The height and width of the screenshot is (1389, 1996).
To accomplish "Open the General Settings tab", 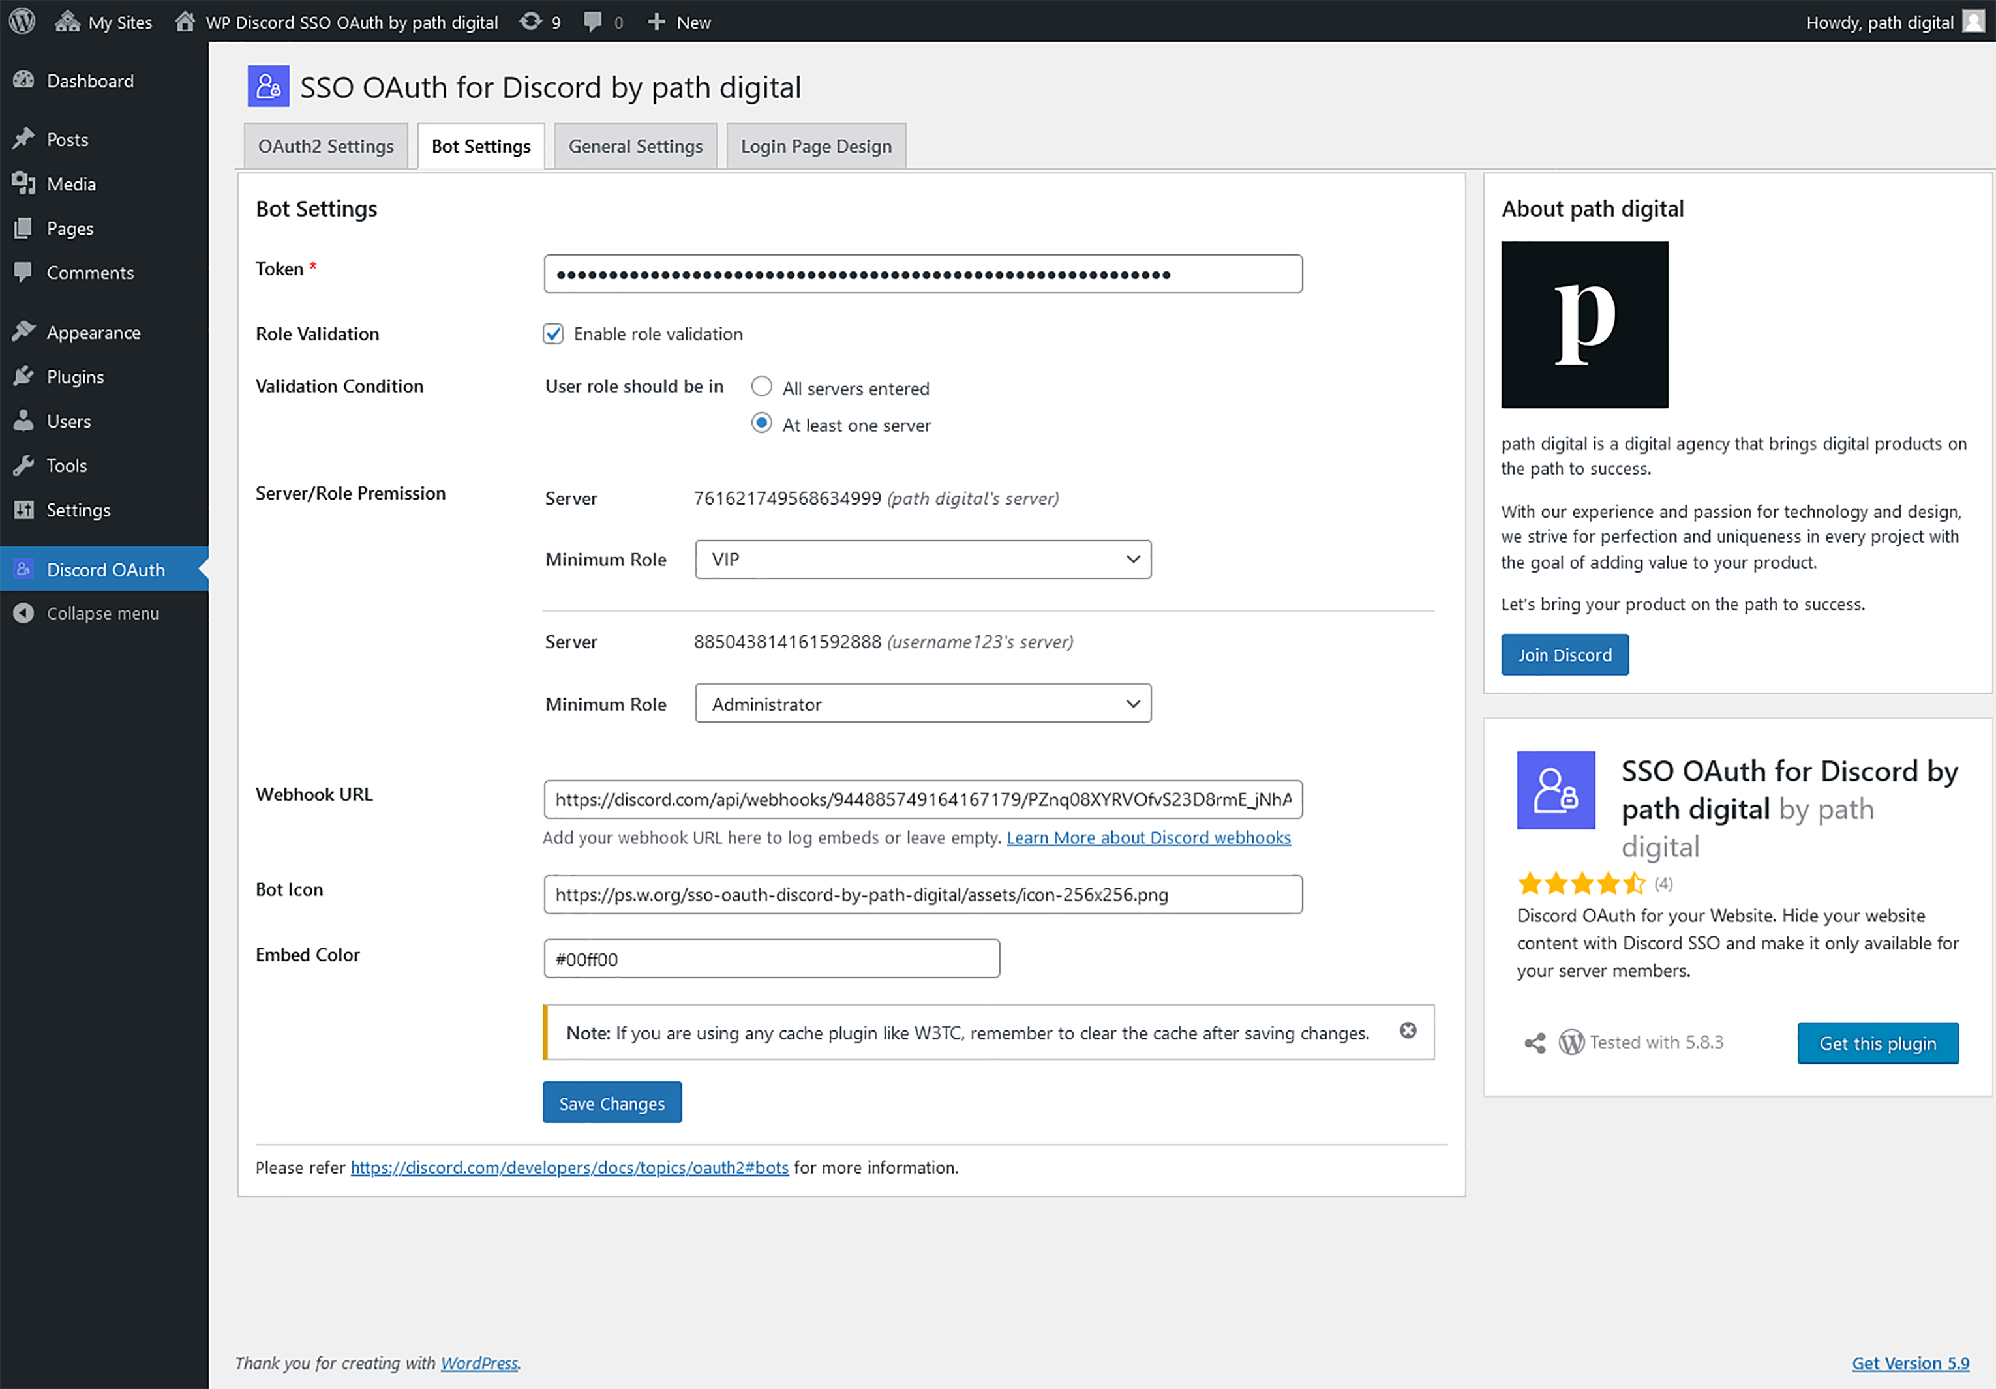I will tap(635, 146).
